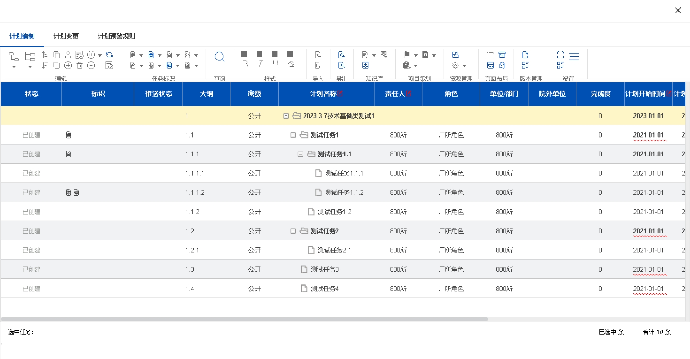Open the 计划预警规则 tab

(x=116, y=36)
